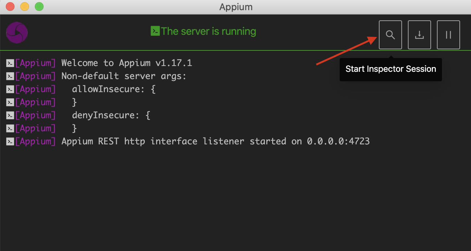Minimize the Appium window with the yellow button
This screenshot has height=251, width=471.
[x=25, y=7]
